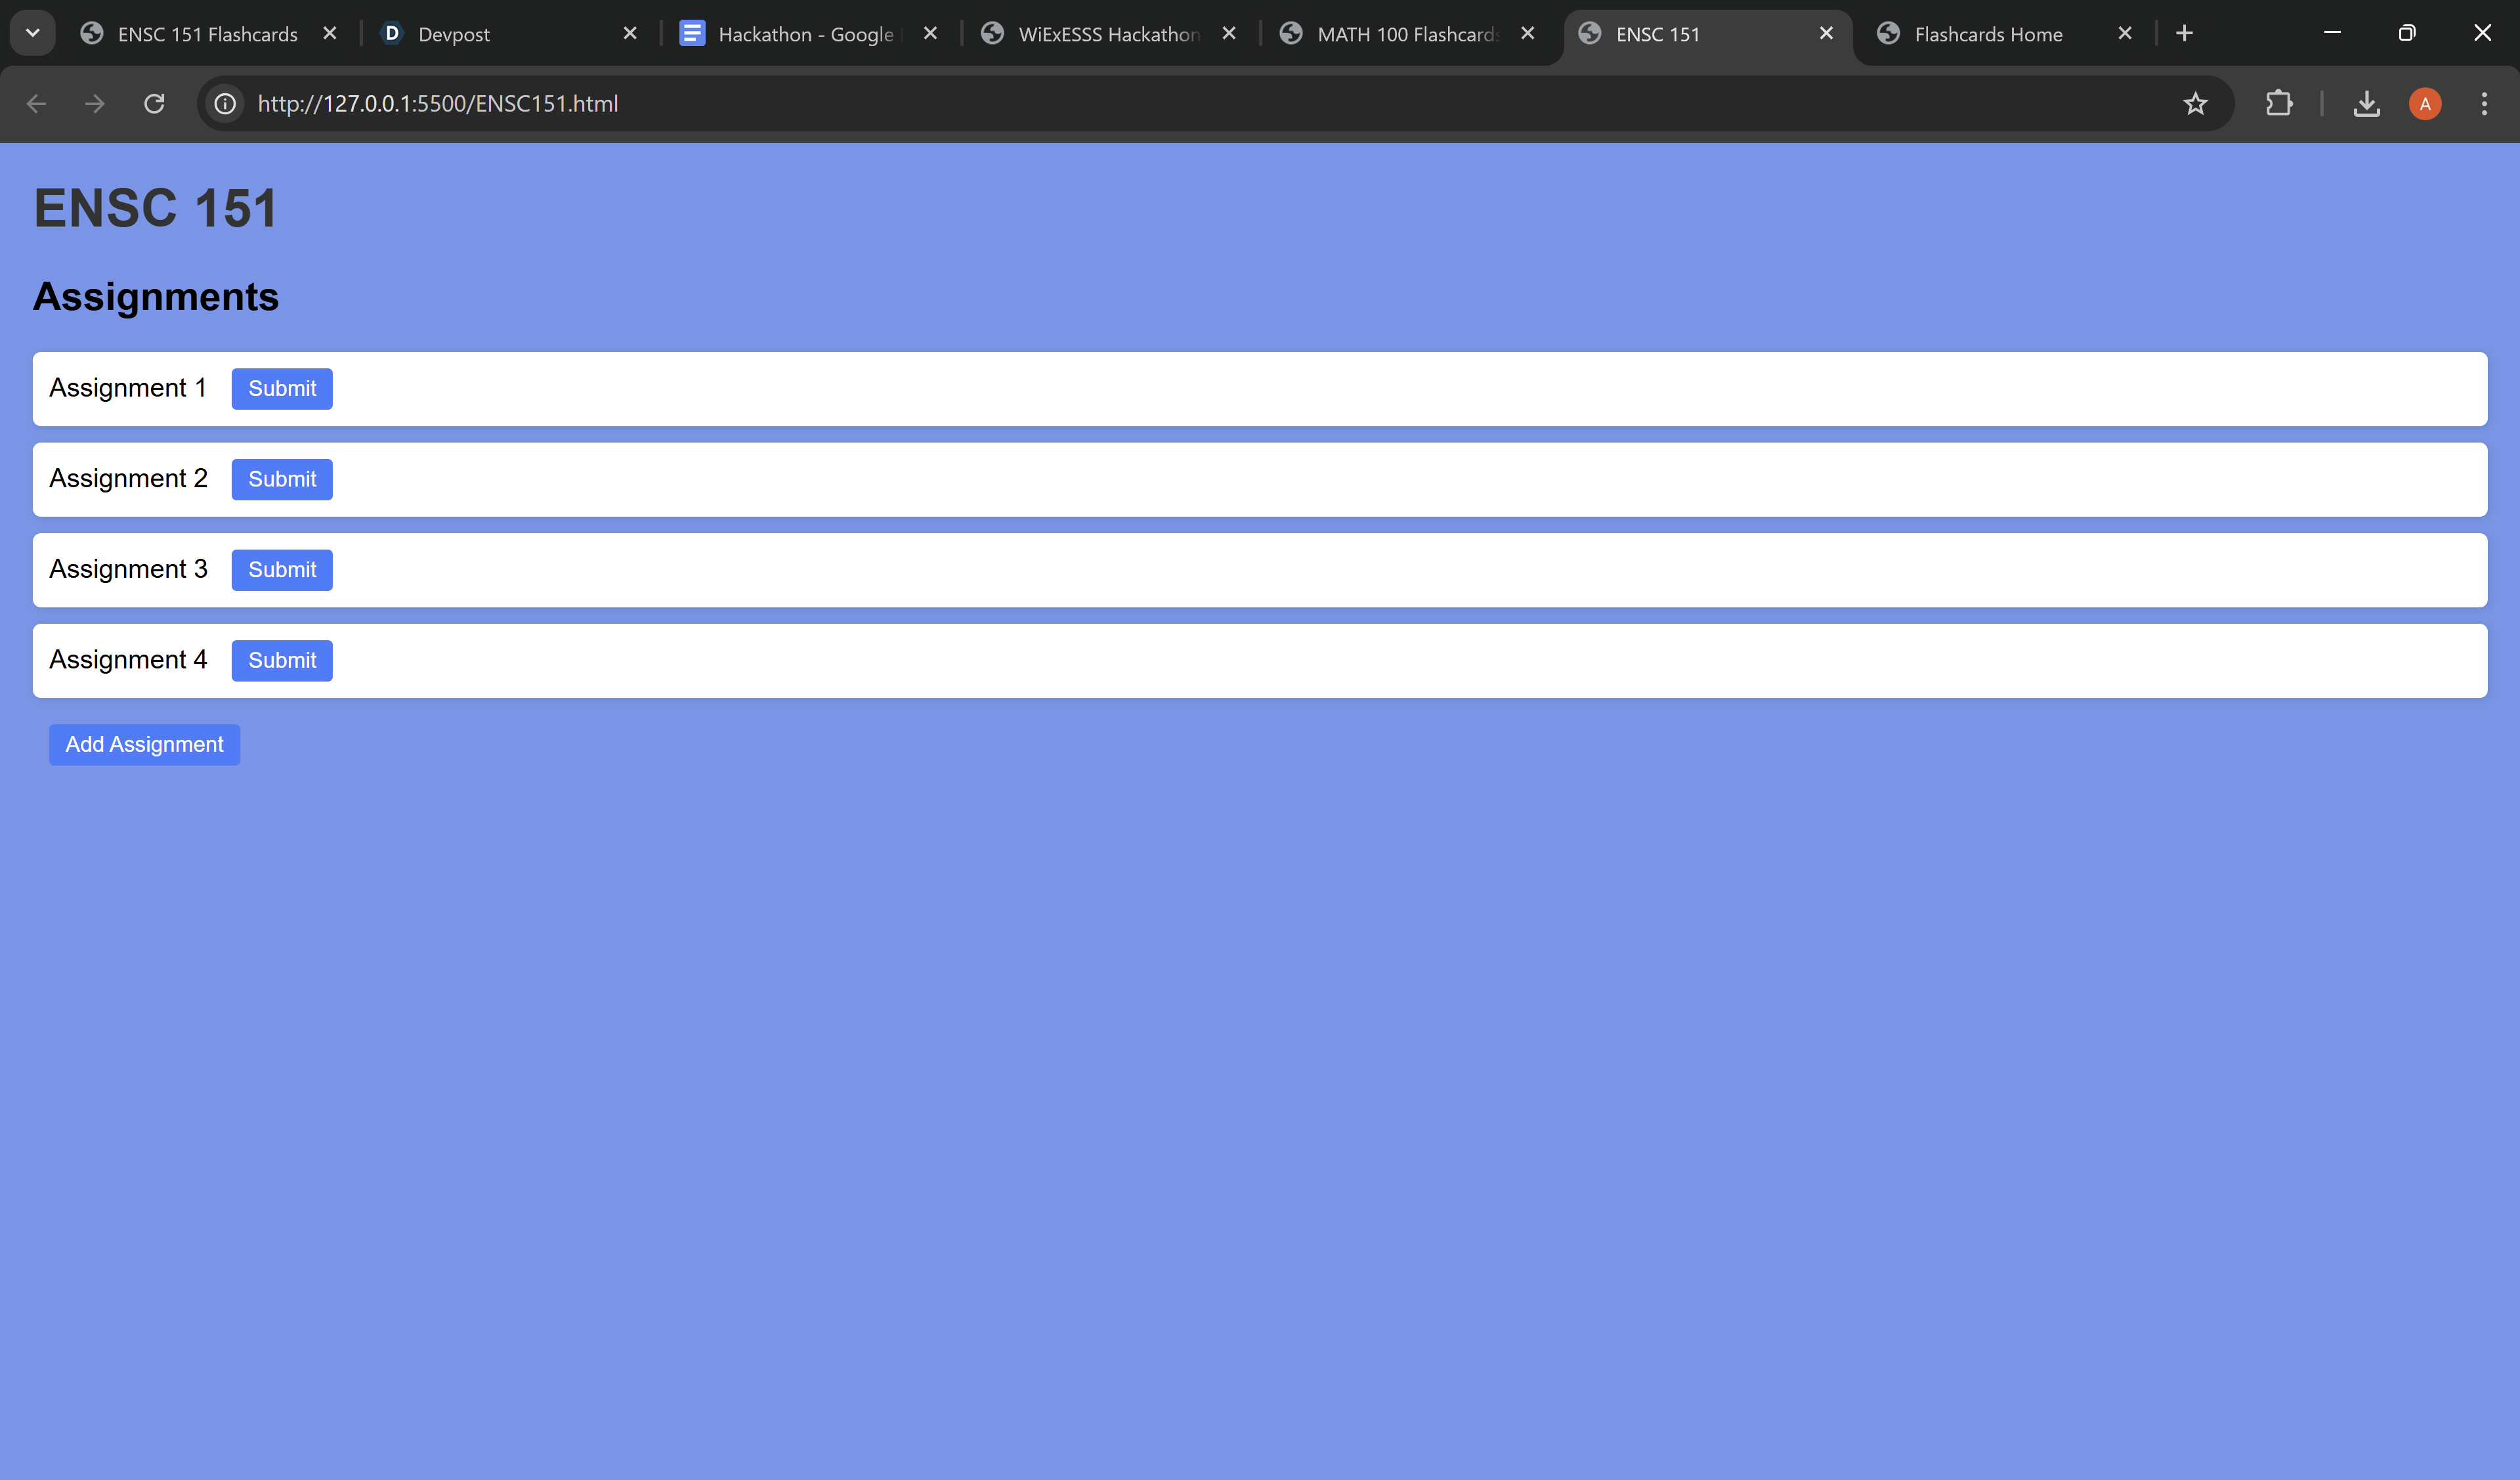Click the browser reload icon

[x=154, y=103]
